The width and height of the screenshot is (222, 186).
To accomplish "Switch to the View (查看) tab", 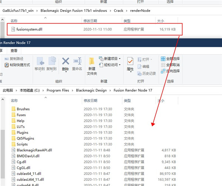I will click(x=14, y=50).
